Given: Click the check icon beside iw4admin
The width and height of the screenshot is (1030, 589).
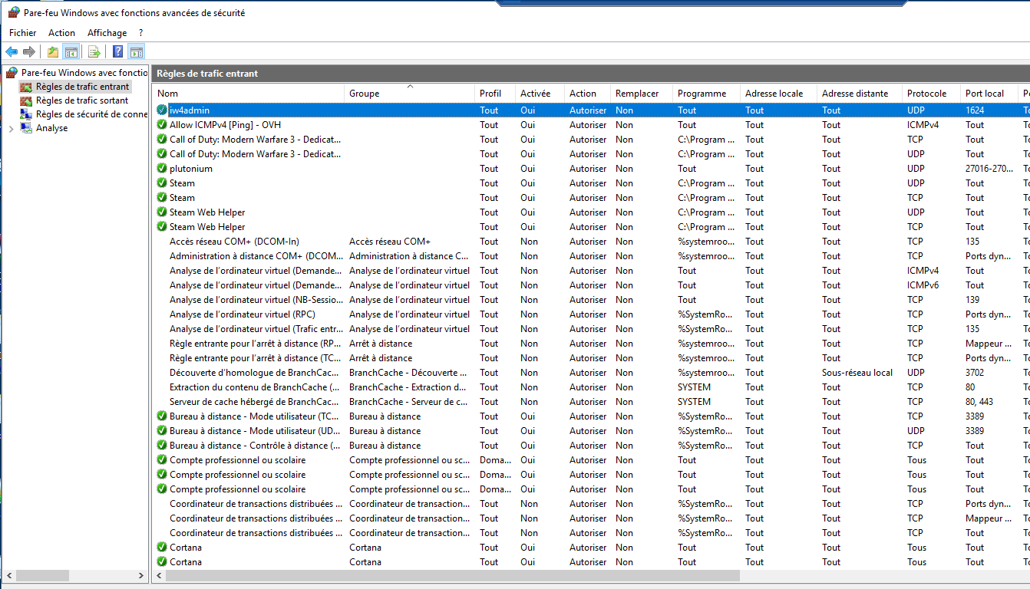Looking at the screenshot, I should click(162, 110).
